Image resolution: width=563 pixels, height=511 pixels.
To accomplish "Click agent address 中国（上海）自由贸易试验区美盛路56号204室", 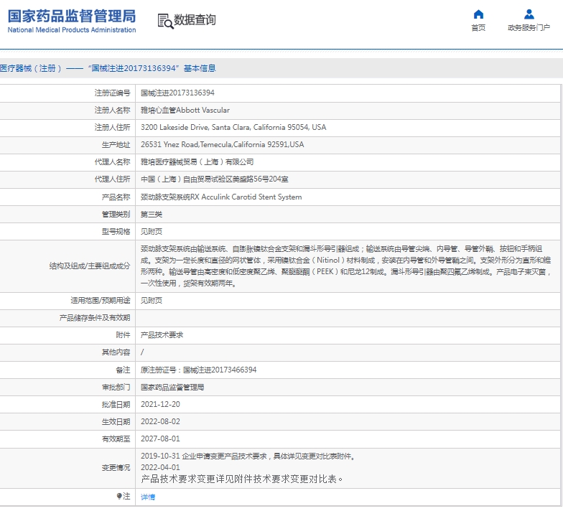I will coord(214,179).
